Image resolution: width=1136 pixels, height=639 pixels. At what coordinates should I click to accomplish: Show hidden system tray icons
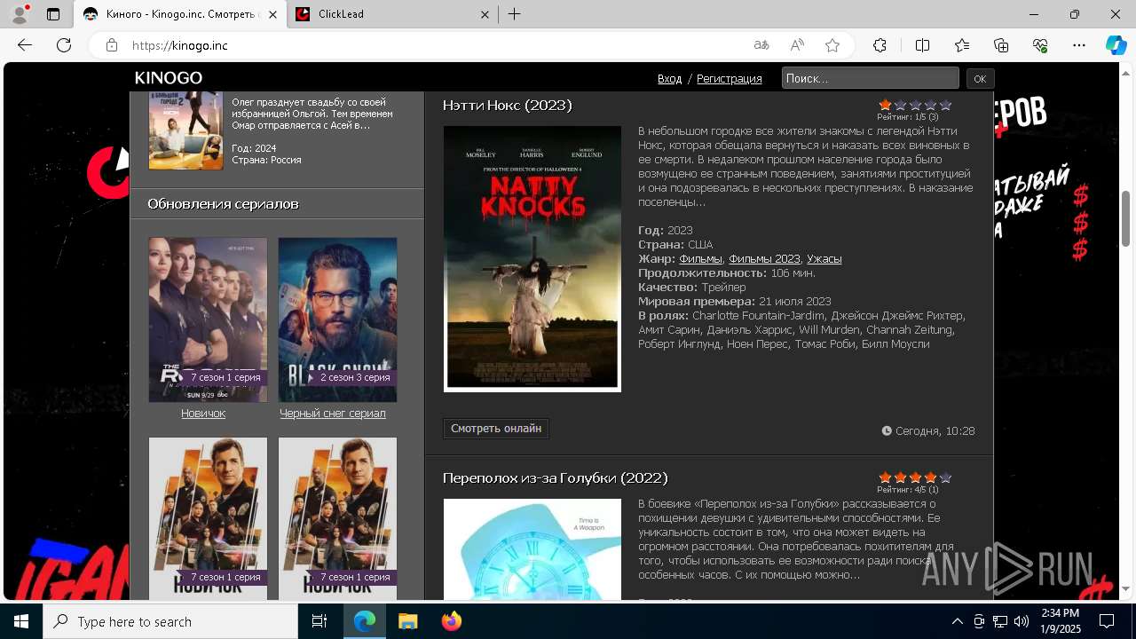[x=957, y=621]
